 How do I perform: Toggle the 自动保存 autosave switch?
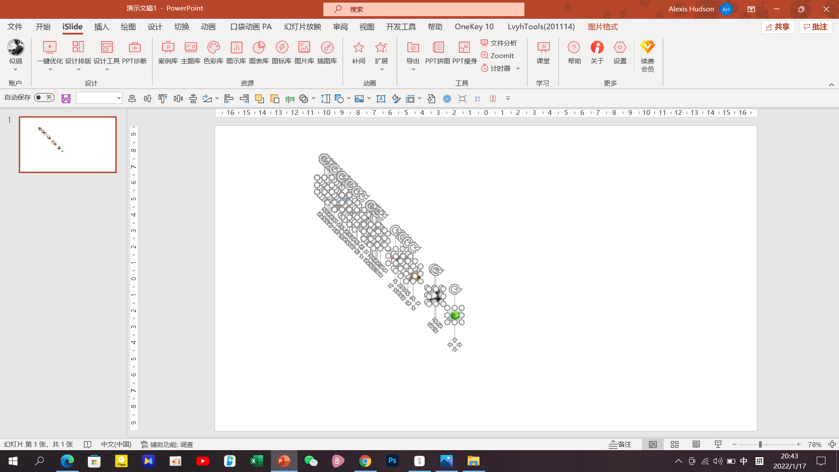point(44,97)
